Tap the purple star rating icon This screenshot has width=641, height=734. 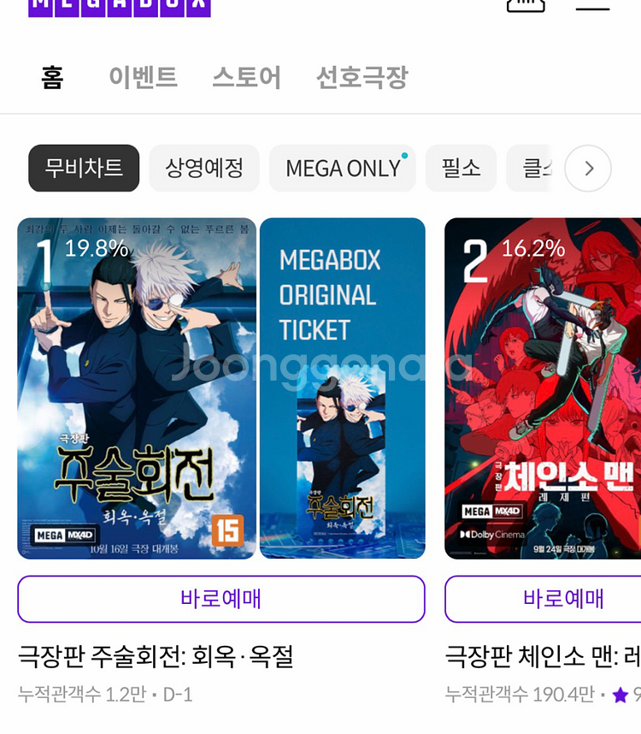620,695
